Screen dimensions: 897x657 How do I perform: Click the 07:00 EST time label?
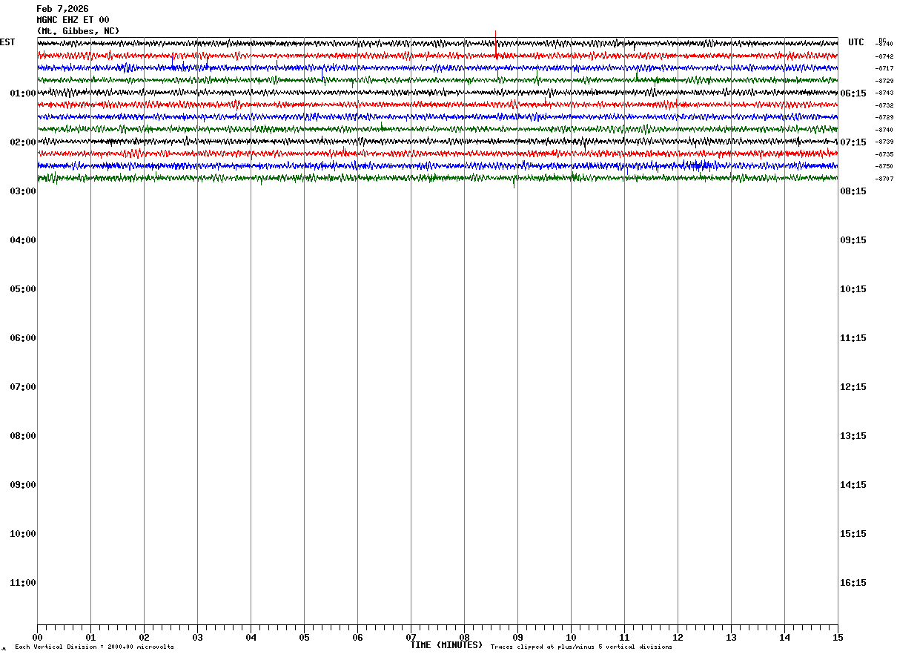click(x=23, y=387)
